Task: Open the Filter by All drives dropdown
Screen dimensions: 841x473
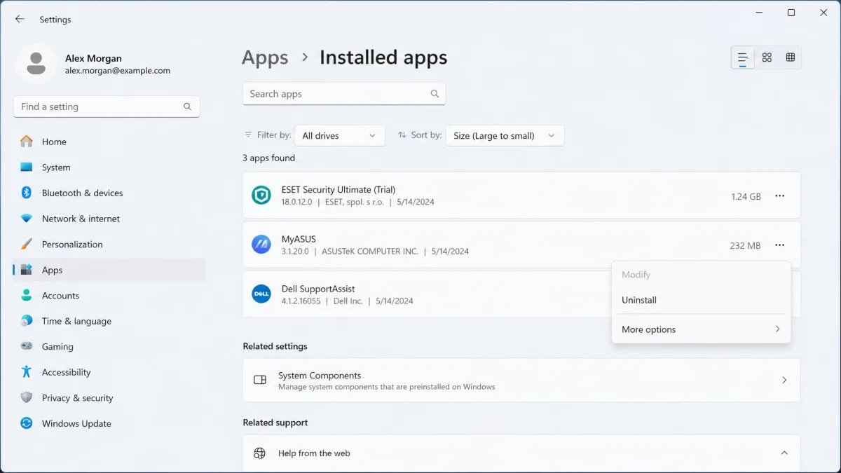Action: point(340,136)
